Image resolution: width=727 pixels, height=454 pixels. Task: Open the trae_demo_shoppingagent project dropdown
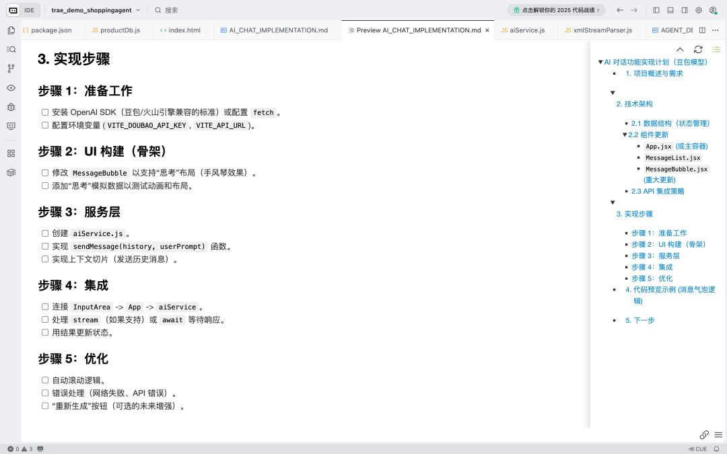(x=96, y=10)
